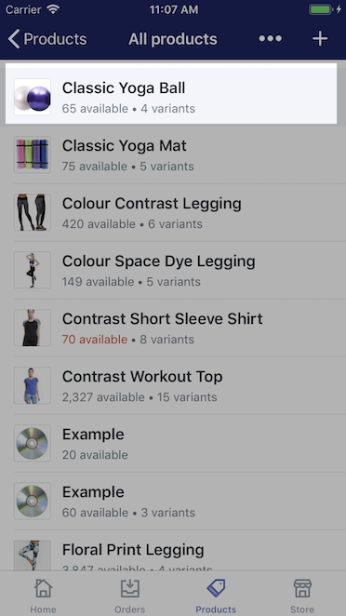This screenshot has width=346, height=616.
Task: Open the three-dot more options menu
Action: [271, 38]
